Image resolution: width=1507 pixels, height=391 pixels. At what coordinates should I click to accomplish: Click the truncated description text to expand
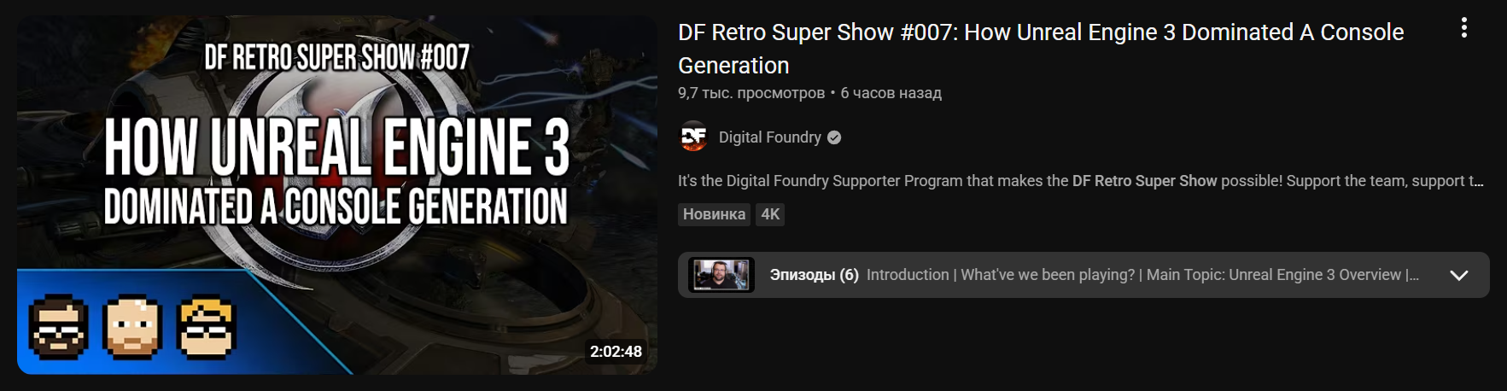point(1080,181)
